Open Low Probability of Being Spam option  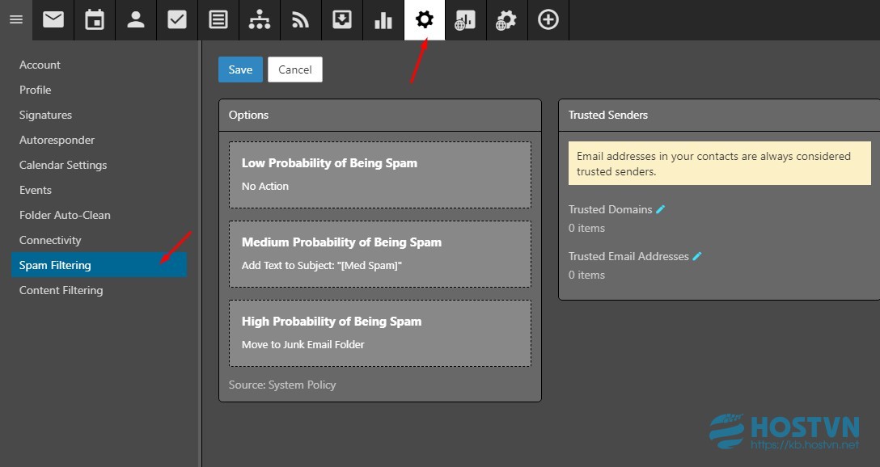click(x=380, y=175)
